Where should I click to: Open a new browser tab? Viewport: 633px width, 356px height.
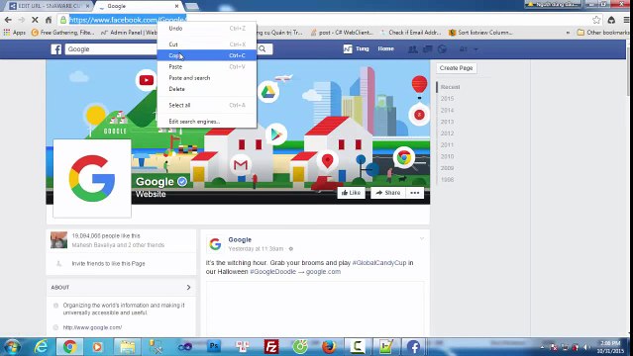pyautogui.click(x=192, y=6)
